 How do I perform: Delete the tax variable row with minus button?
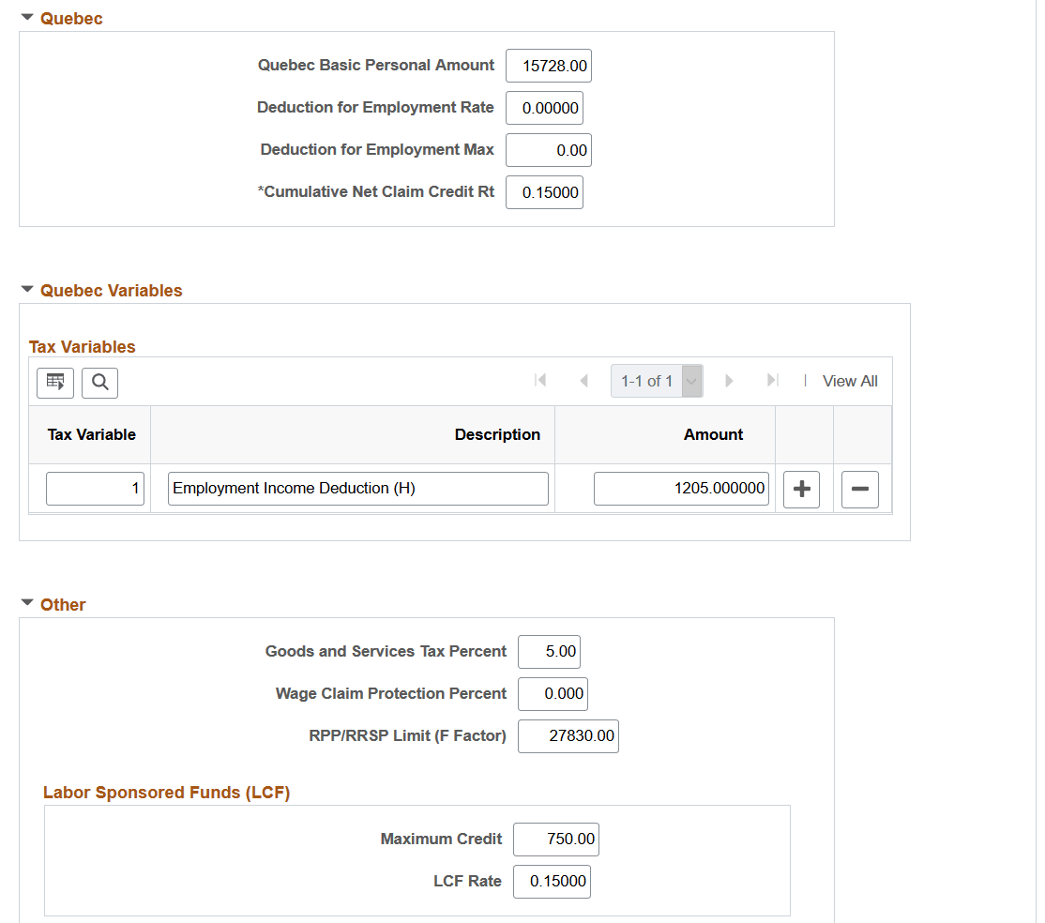[x=859, y=489]
